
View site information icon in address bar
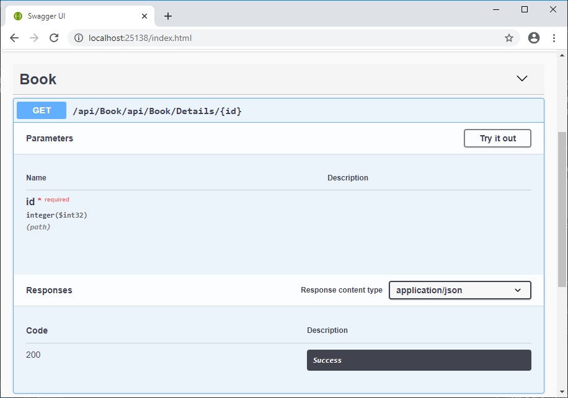click(x=79, y=38)
